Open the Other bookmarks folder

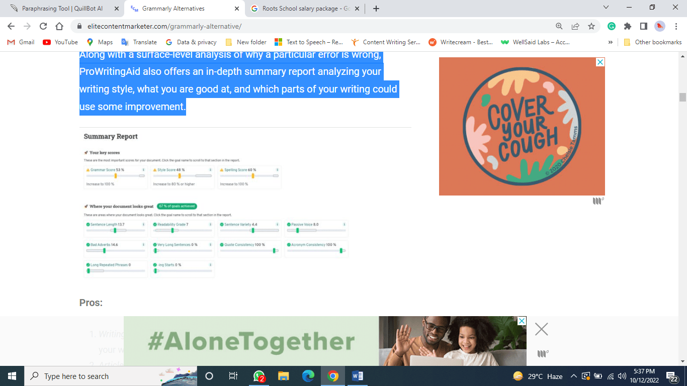point(652,42)
